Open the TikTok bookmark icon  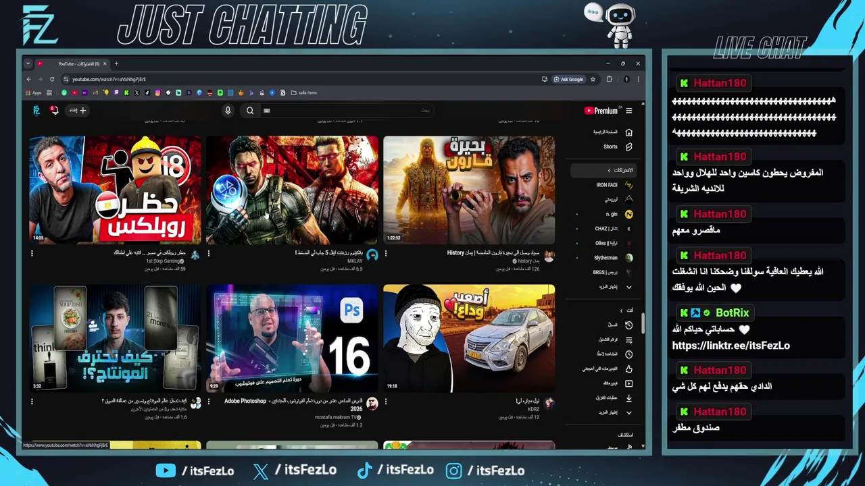pyautogui.click(x=147, y=92)
